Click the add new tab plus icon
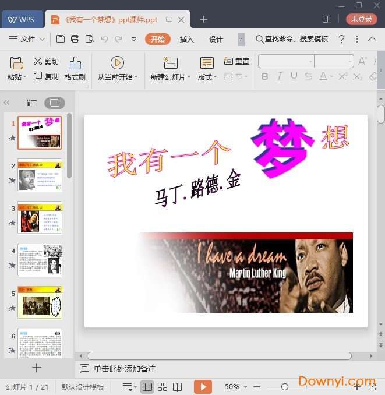 [204, 19]
